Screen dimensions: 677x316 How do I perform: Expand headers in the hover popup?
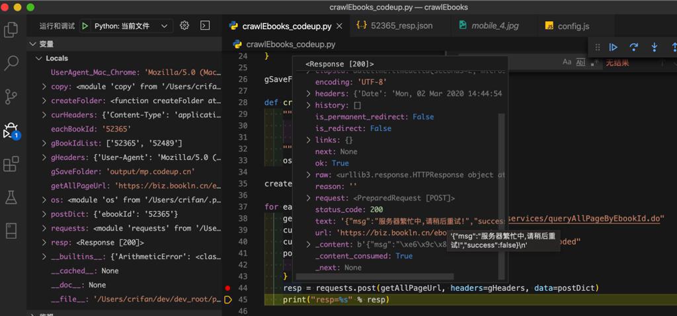[x=308, y=94]
